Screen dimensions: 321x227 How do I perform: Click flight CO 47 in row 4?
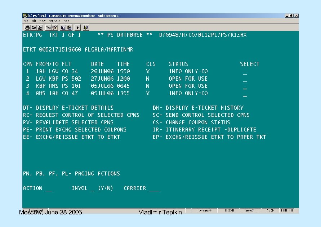70,93
